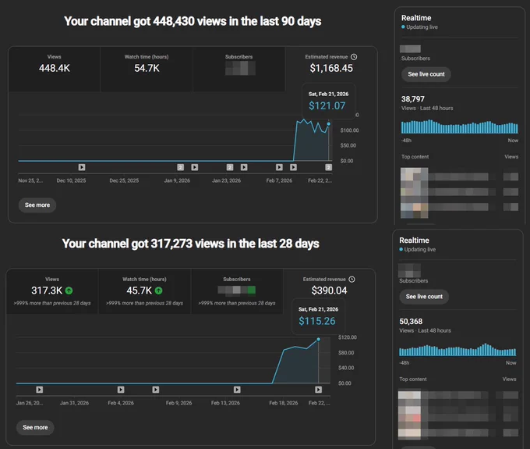The width and height of the screenshot is (530, 449).
Task: Click the play marker between Feb 4 and Feb 9, 2026
Action: (x=155, y=390)
